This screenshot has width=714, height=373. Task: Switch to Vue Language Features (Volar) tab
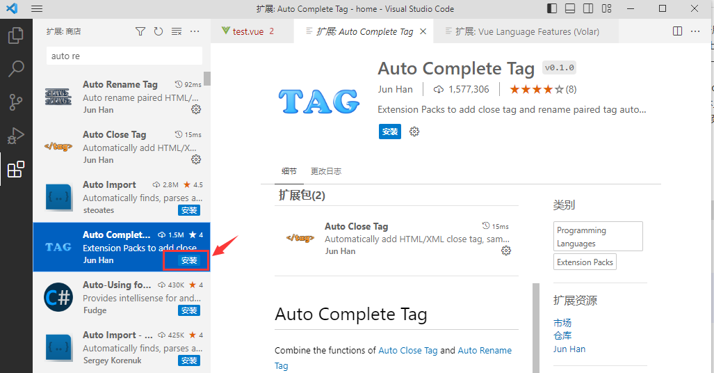526,31
